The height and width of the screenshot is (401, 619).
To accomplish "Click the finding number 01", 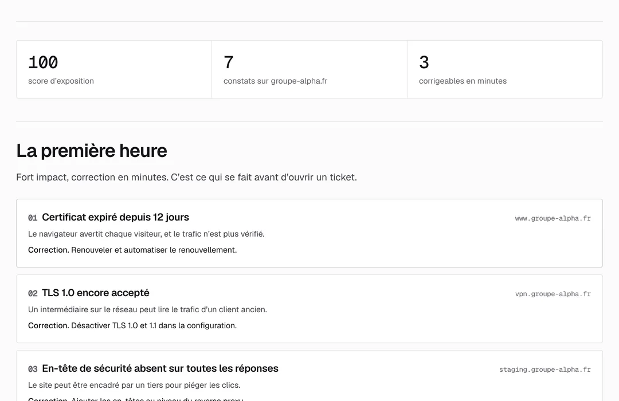I will click(33, 218).
